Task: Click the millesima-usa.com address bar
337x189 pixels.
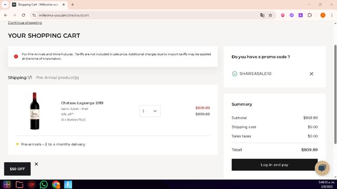Action: coord(146,15)
